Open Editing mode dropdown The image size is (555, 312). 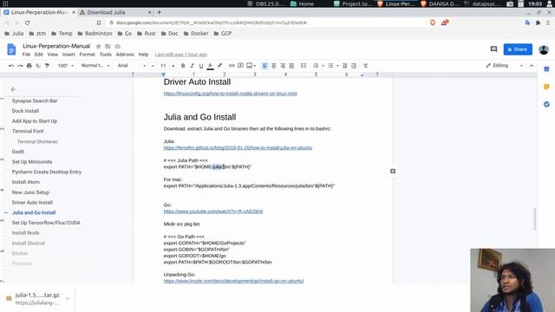pyautogui.click(x=504, y=66)
